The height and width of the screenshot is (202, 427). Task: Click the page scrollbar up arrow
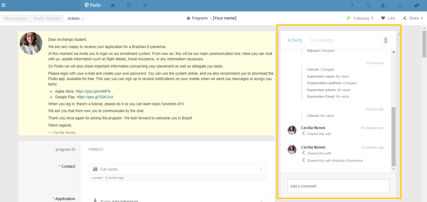424,28
